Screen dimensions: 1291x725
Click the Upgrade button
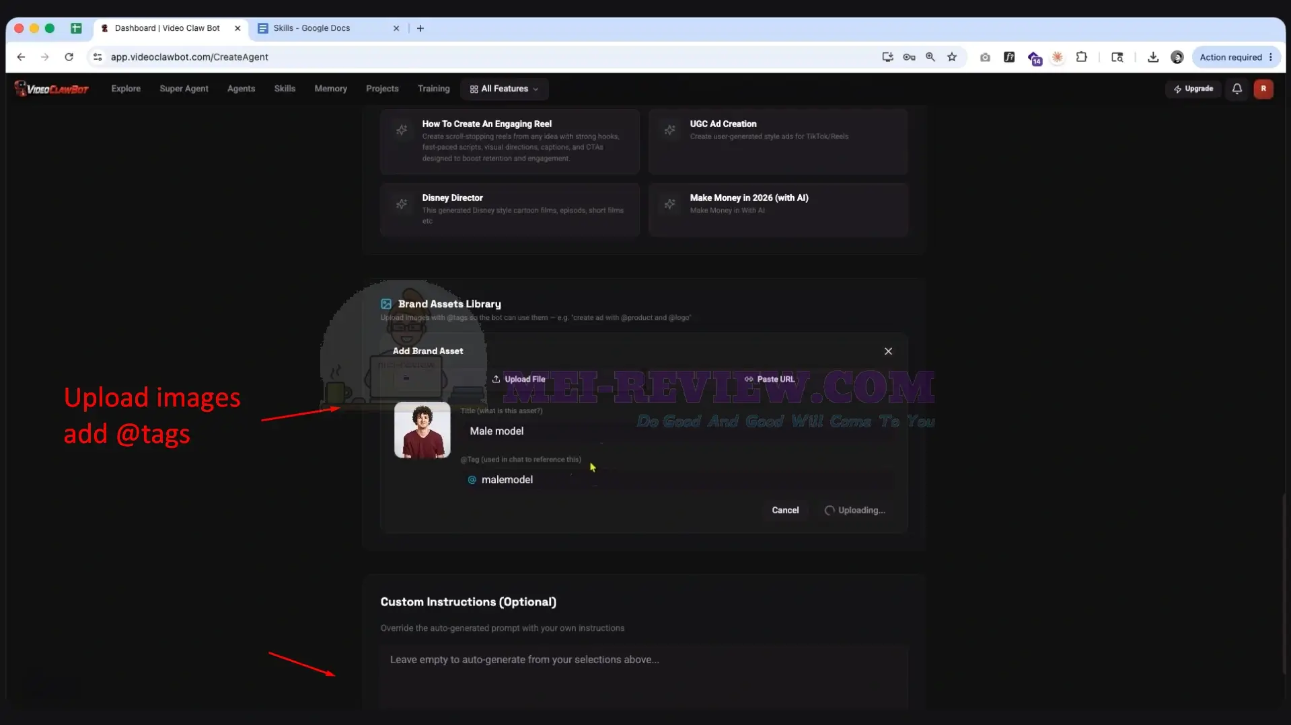click(1193, 89)
